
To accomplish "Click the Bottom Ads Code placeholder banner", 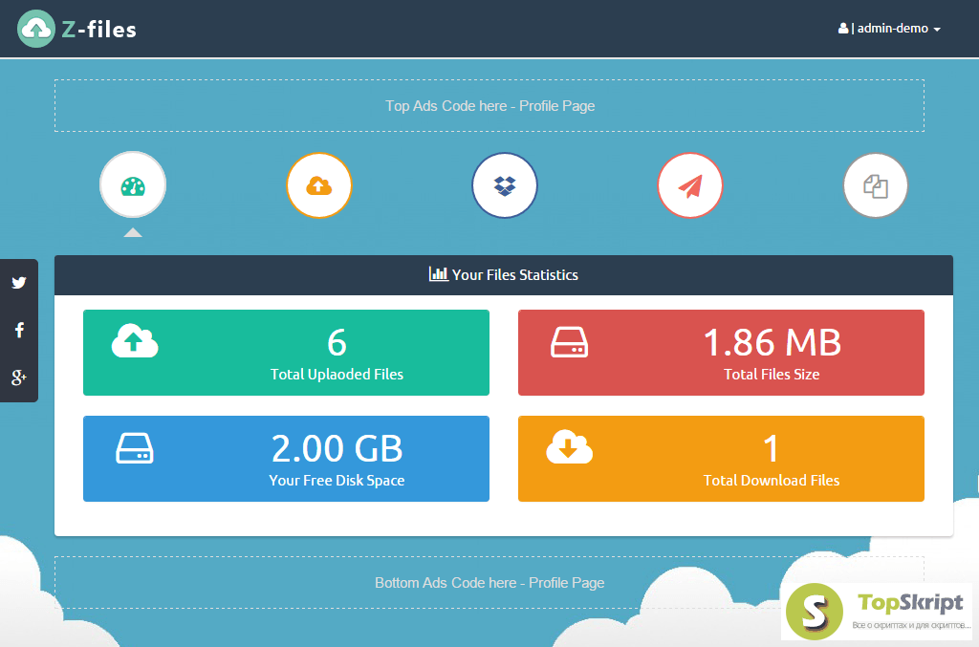I will click(x=489, y=583).
